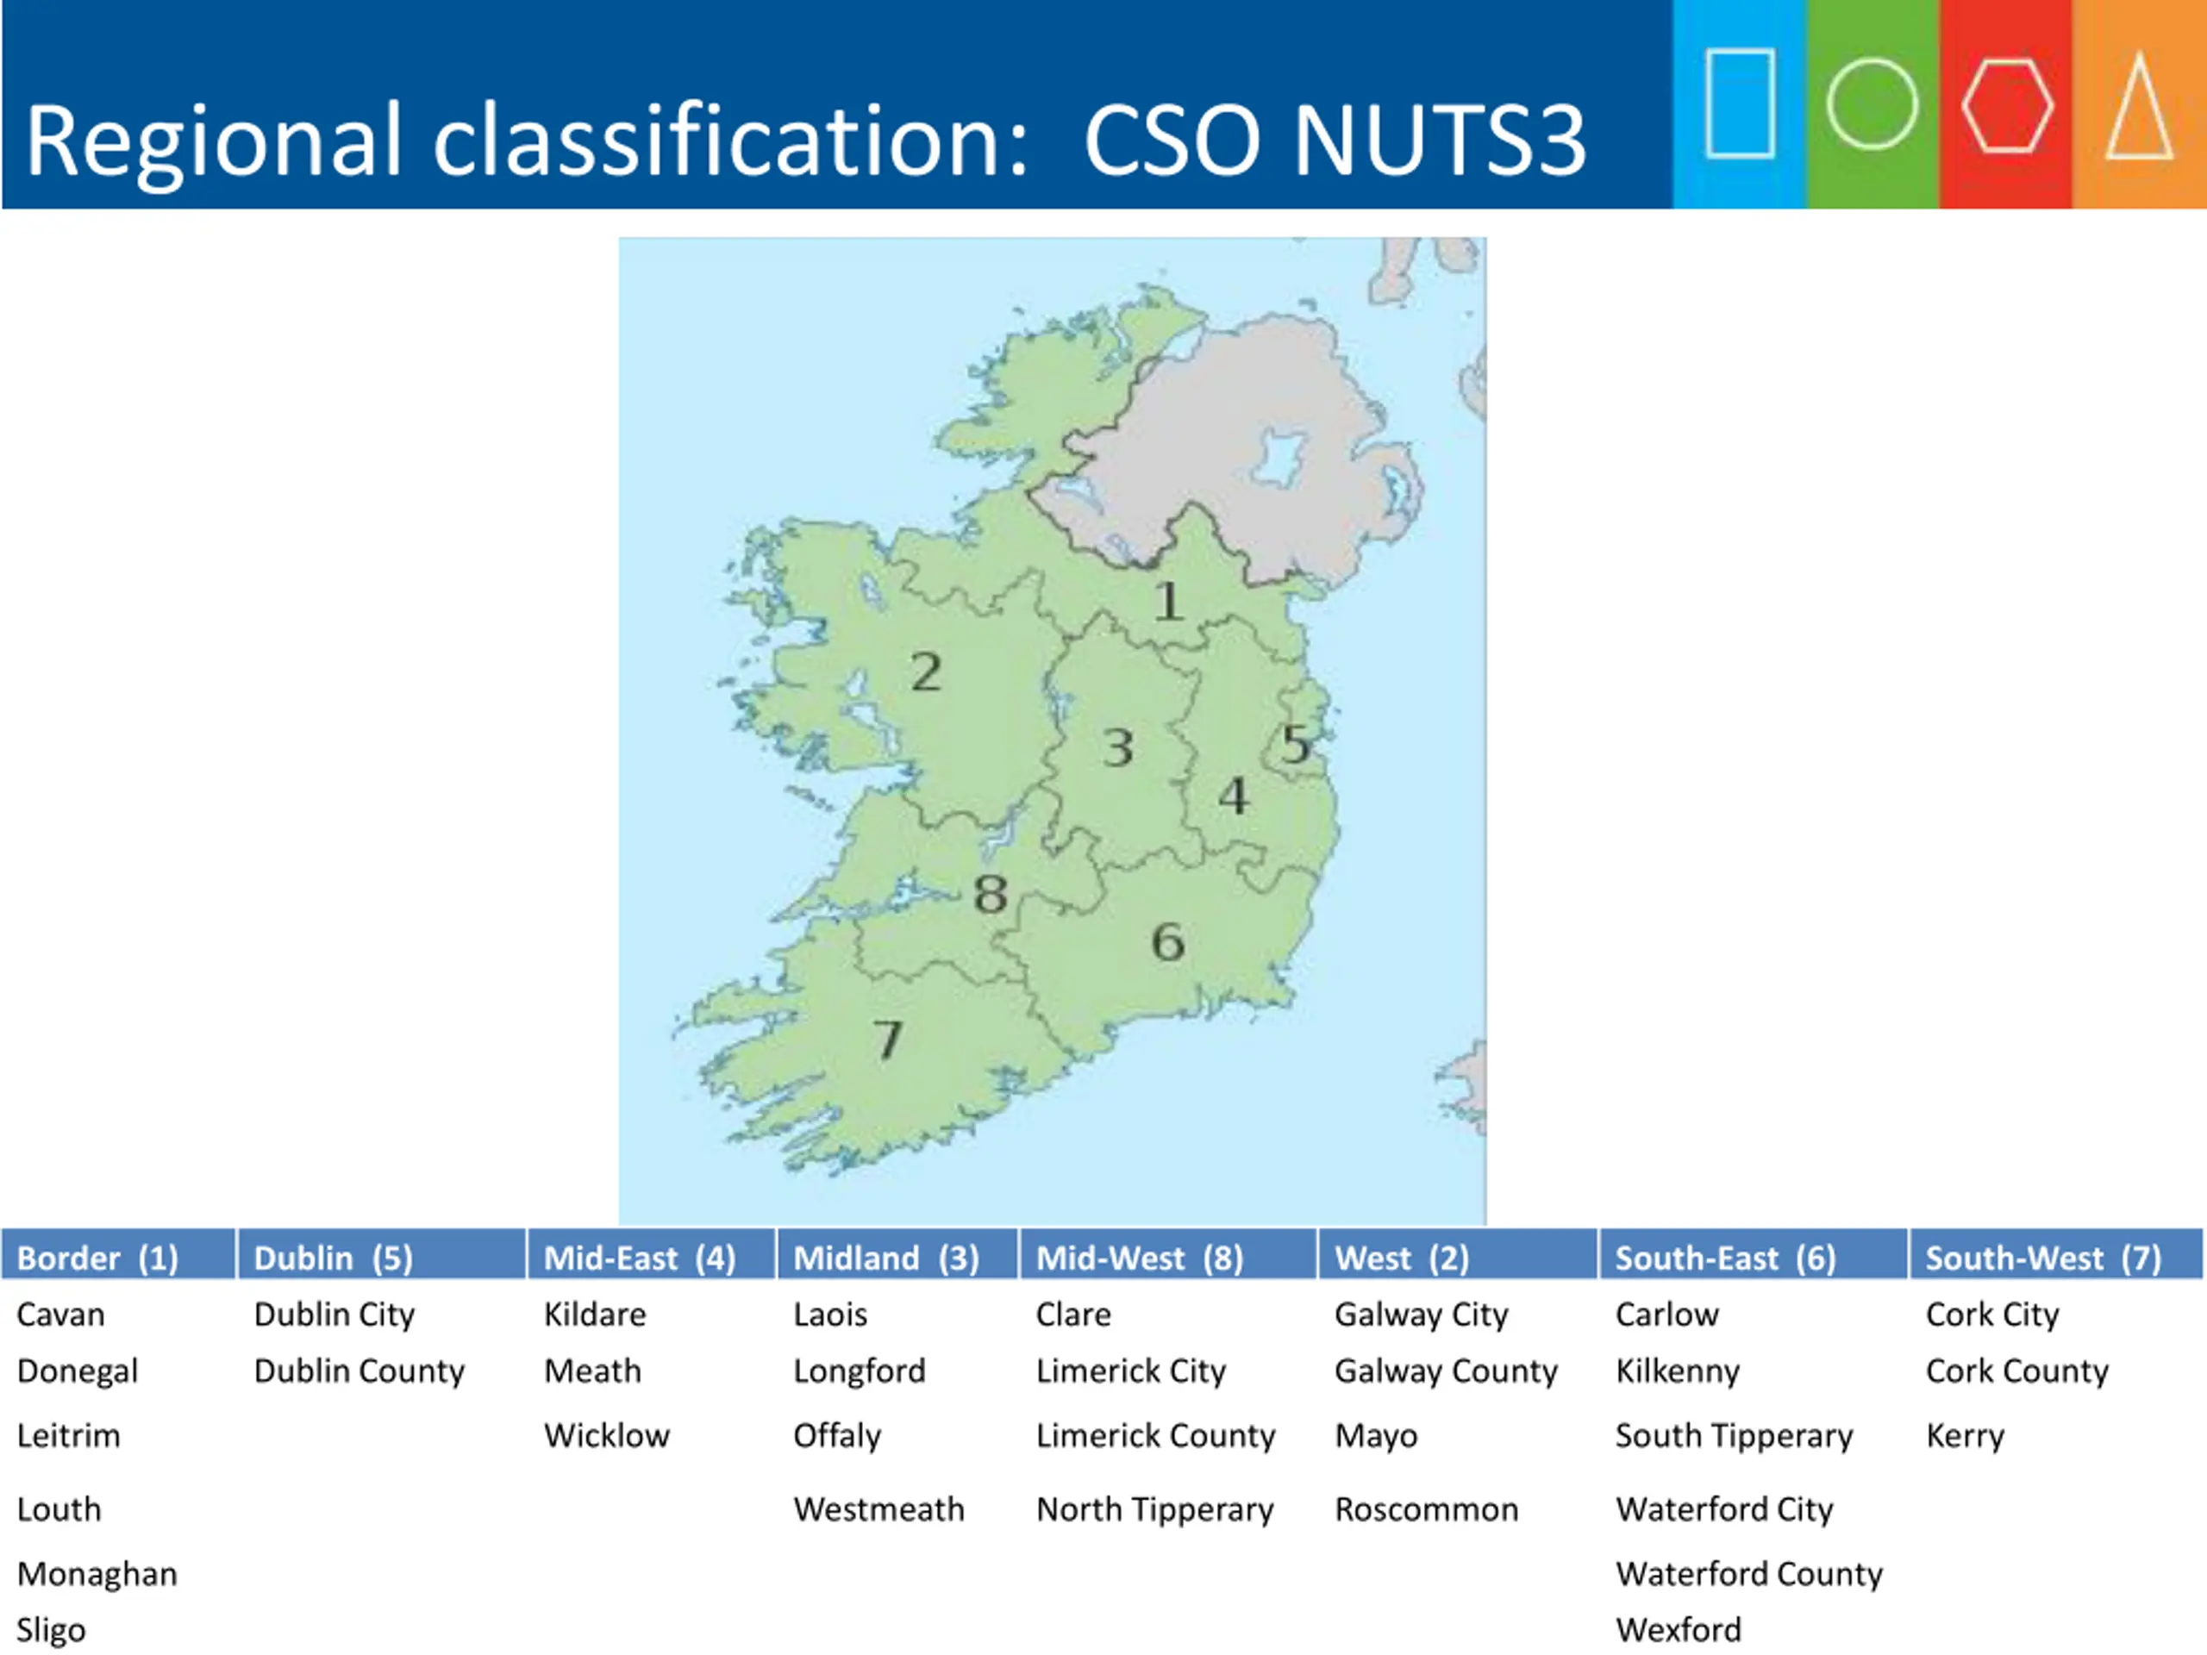2207x1655 pixels.
Task: Click the Mayo cell
Action: click(1377, 1435)
